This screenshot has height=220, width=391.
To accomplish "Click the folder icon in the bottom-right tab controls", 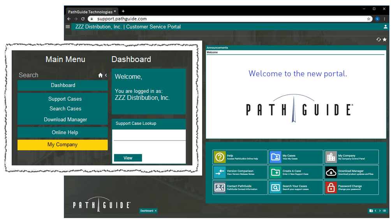I will [371, 211].
